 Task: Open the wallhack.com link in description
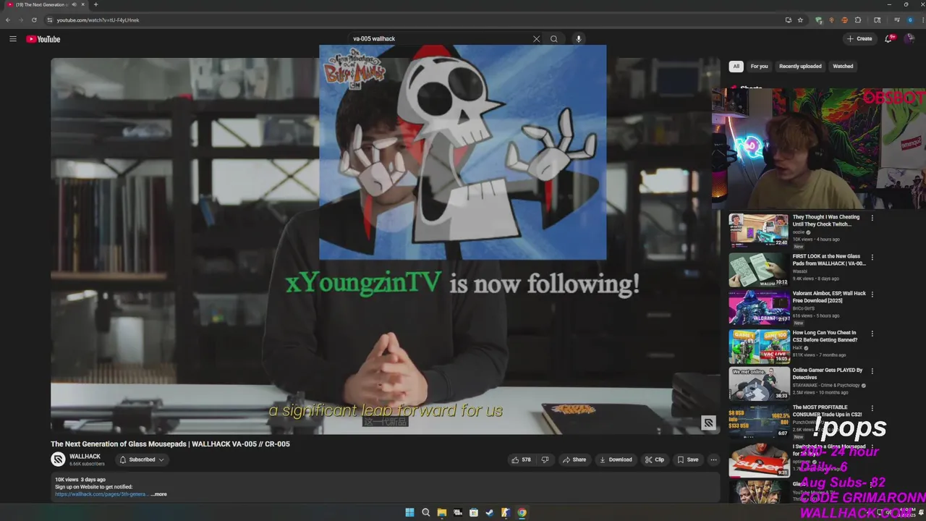[101, 494]
